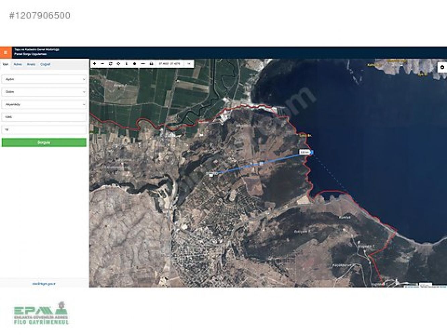Click the green Sorgula button

[44, 142]
